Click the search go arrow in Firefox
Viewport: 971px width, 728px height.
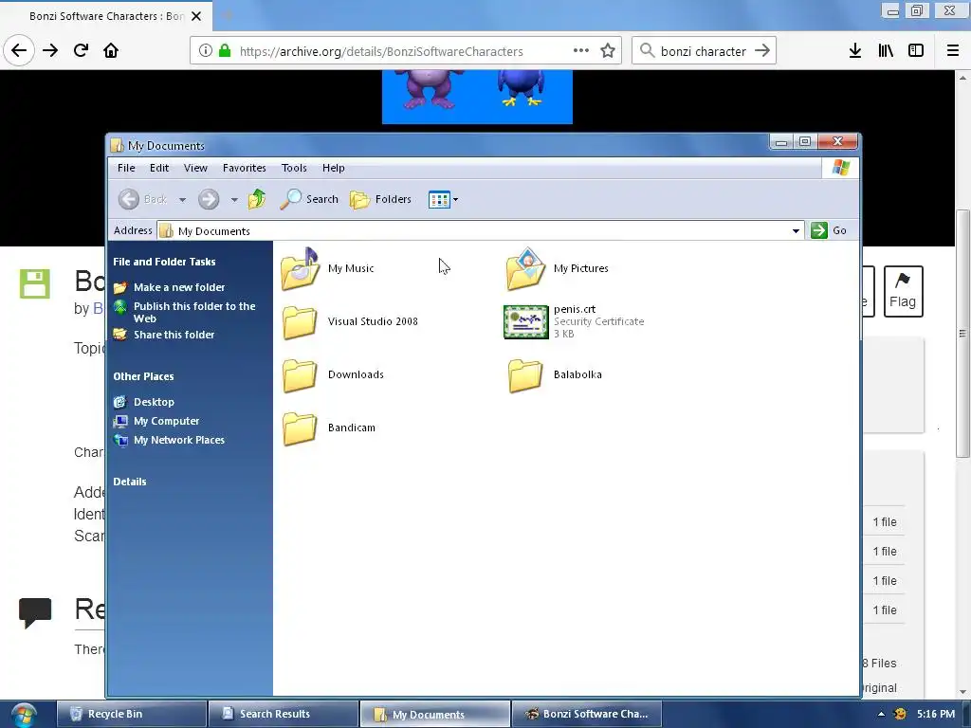coord(762,51)
